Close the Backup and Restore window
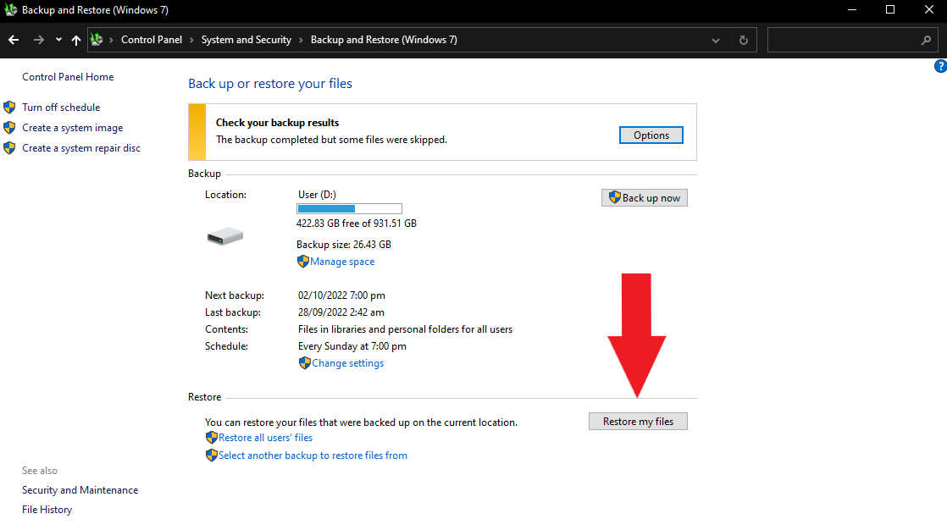The image size is (947, 530). 929,9
